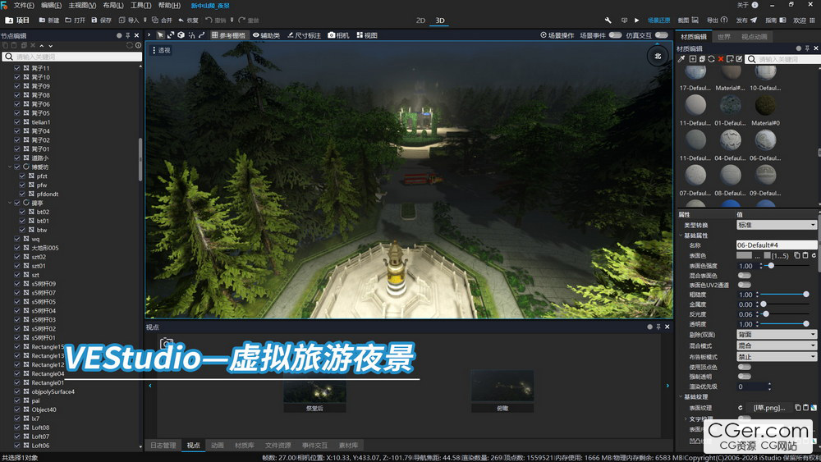Switch to the 2D view tab

pos(420,21)
